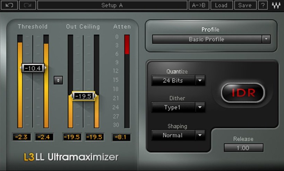Click the Release value field 1.00

pyautogui.click(x=243, y=148)
